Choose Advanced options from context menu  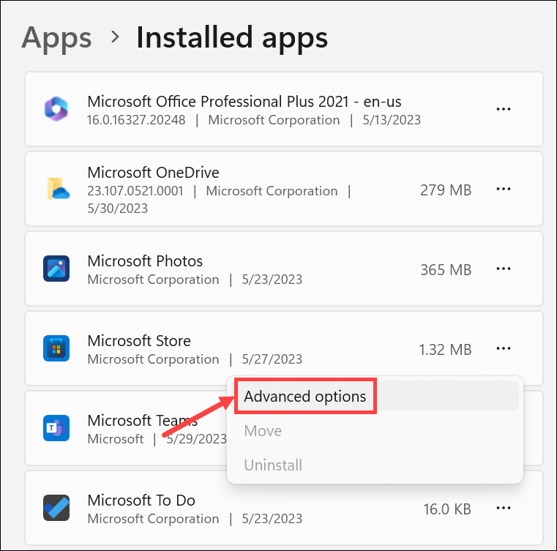pos(305,397)
